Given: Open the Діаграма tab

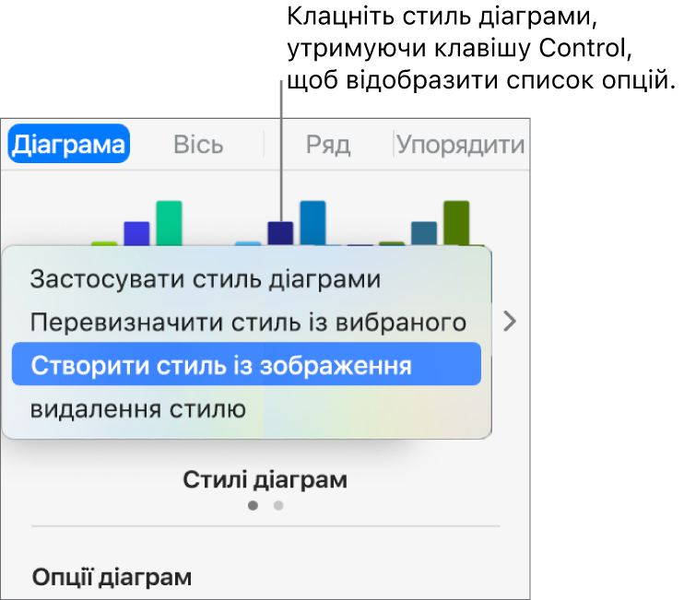Looking at the screenshot, I should click(69, 144).
